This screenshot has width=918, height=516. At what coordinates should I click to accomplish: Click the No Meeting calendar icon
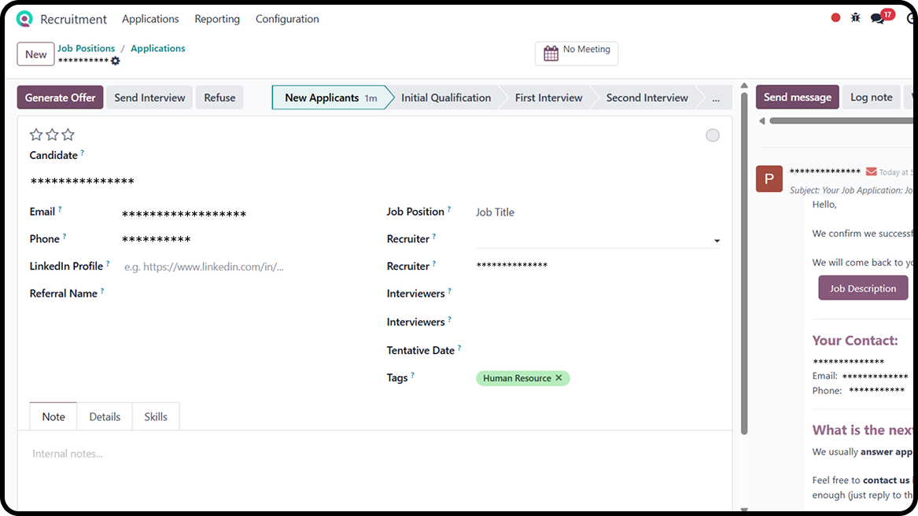point(551,53)
